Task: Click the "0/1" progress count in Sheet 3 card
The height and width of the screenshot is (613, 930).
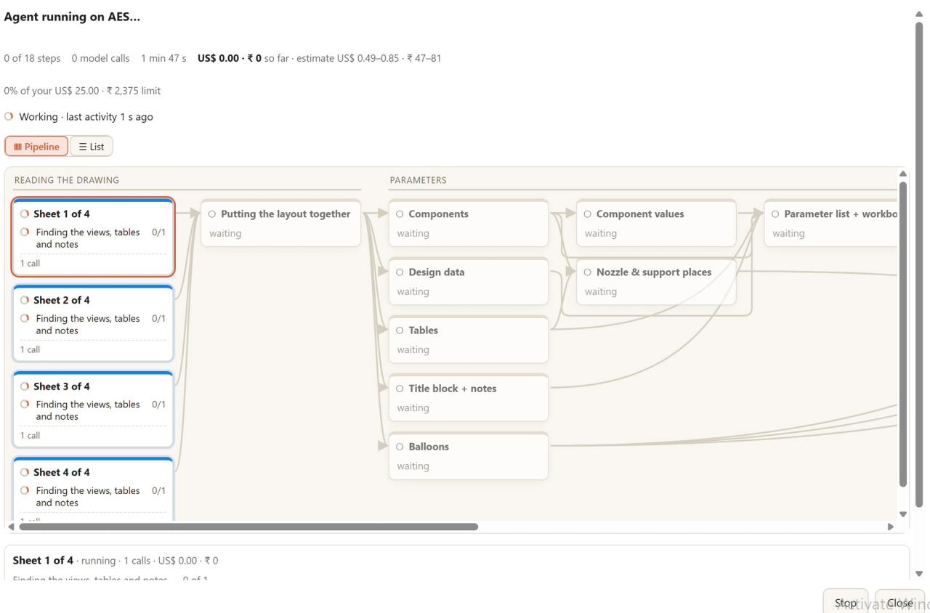Action: (x=158, y=405)
